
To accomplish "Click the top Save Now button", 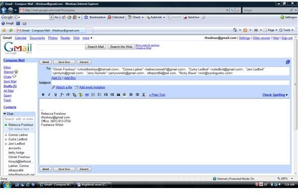I will tap(64, 62).
